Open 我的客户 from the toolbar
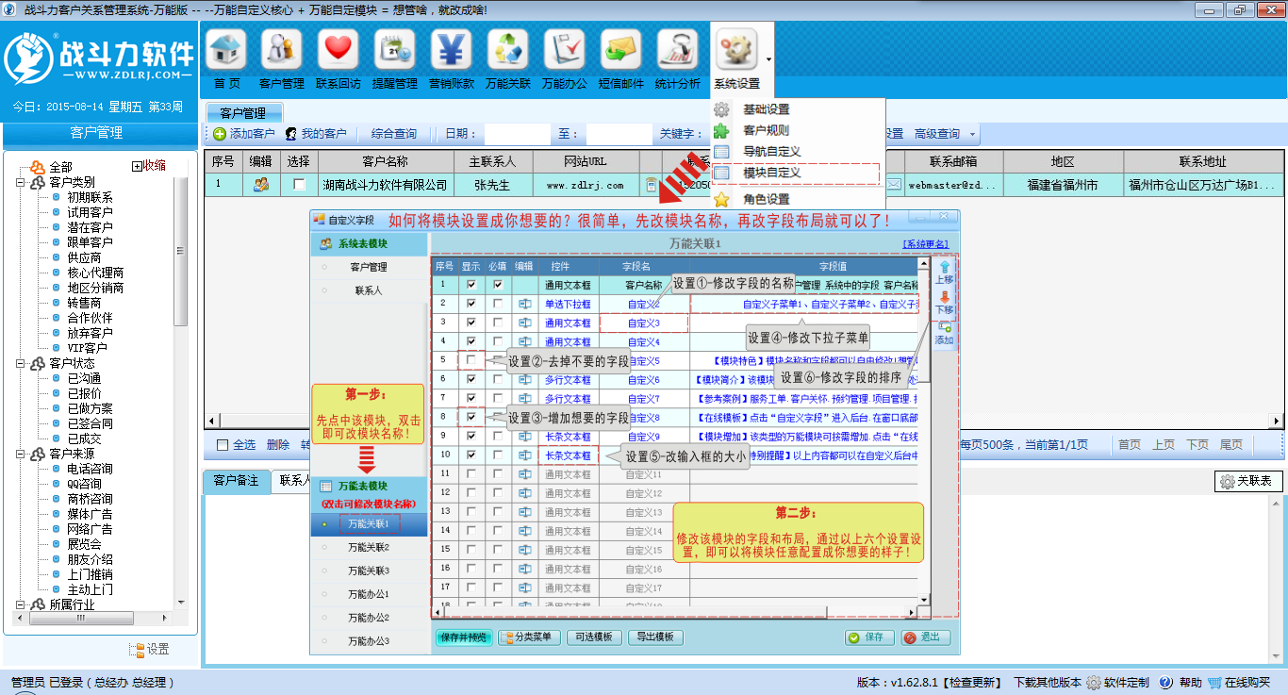Viewport: 1288px width, 695px height. click(x=316, y=134)
